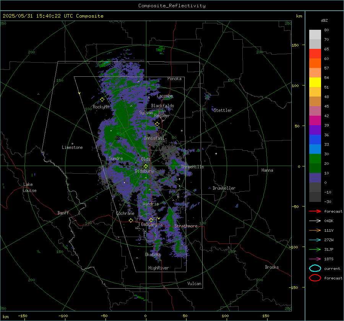Click the Didsbury label
Screen dimensions: 344x321
tap(144, 171)
